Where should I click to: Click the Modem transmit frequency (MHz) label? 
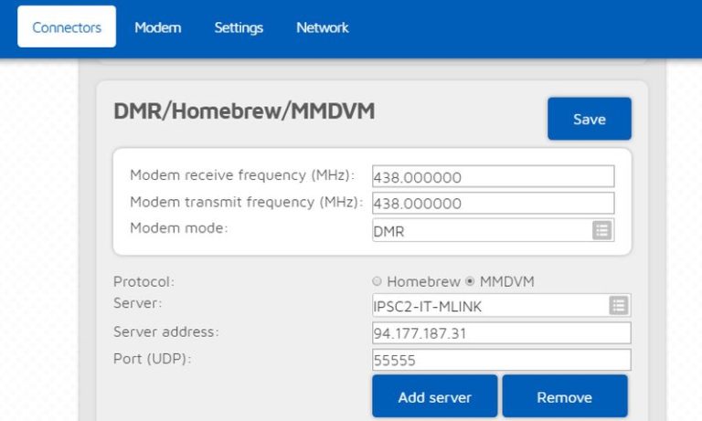point(246,202)
